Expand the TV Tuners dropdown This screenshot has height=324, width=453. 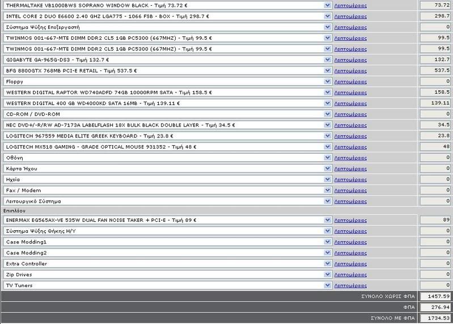[167, 285]
